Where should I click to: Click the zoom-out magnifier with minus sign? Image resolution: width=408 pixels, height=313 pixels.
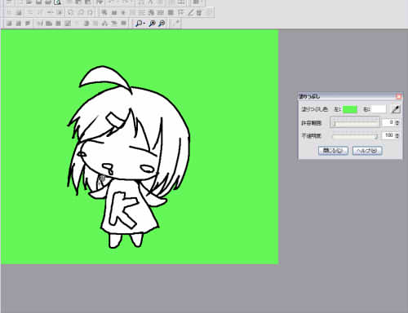click(162, 24)
